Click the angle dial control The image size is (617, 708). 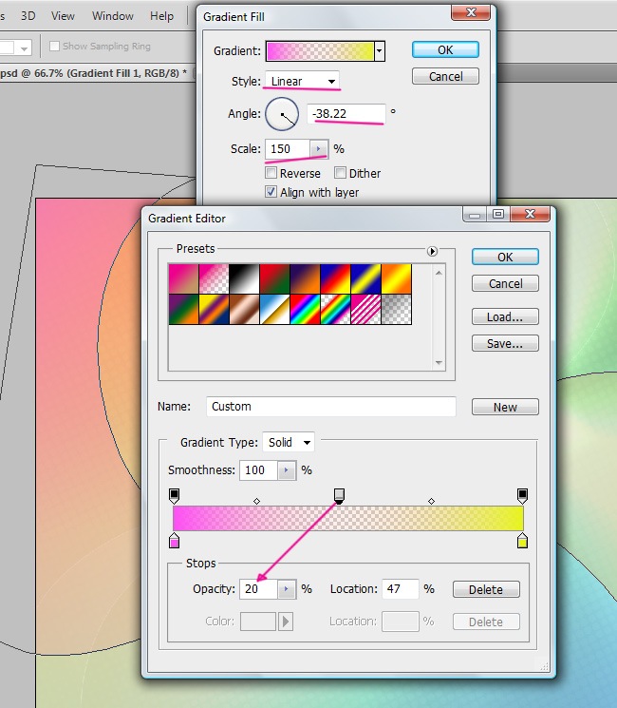282,116
